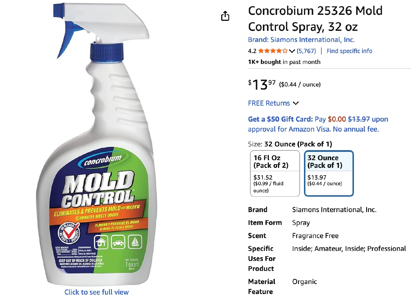
Task: Click the product title heading
Action: point(315,19)
